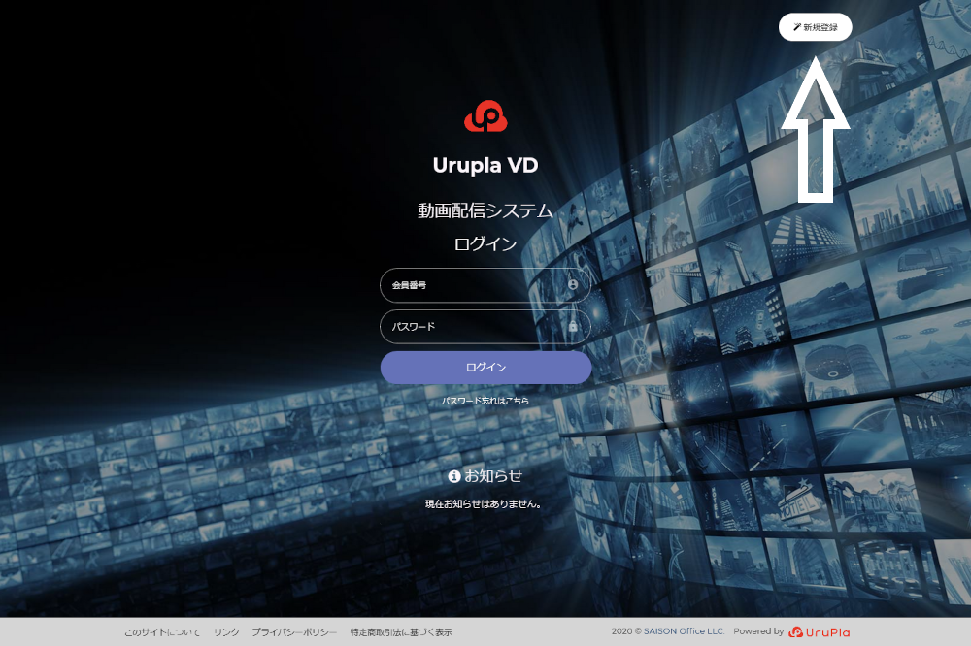
Task: Click the lock icon in パスワード field
Action: coord(573,326)
